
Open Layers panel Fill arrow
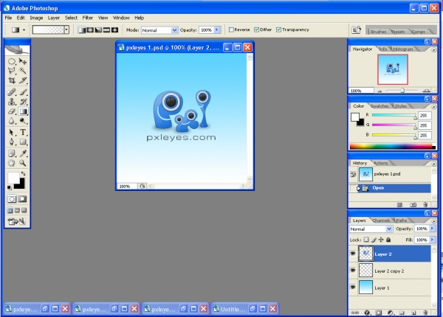click(x=432, y=240)
